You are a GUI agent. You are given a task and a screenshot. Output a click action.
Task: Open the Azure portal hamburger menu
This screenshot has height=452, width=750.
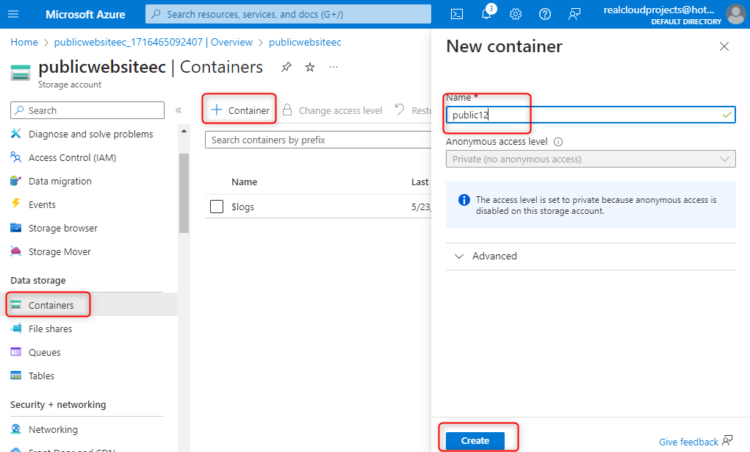tap(14, 14)
